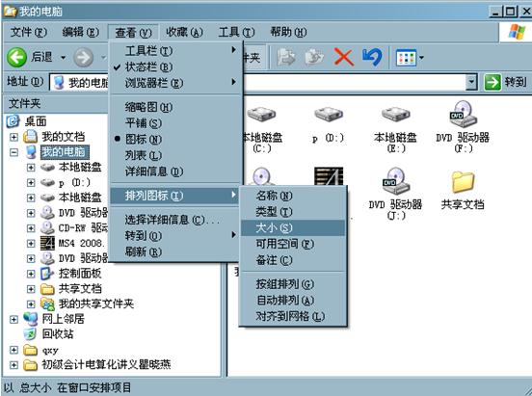Click the red X delete icon
This screenshot has height=396, width=532.
(343, 57)
